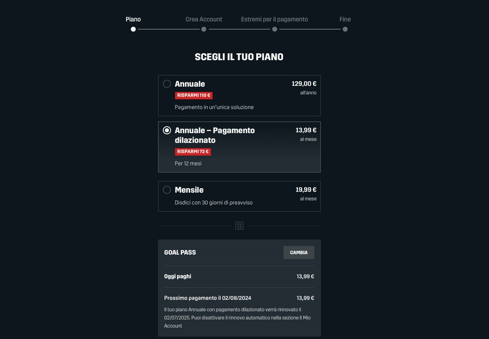Click the DAZN logo divider icon
The width and height of the screenshot is (489, 339).
[x=239, y=226]
